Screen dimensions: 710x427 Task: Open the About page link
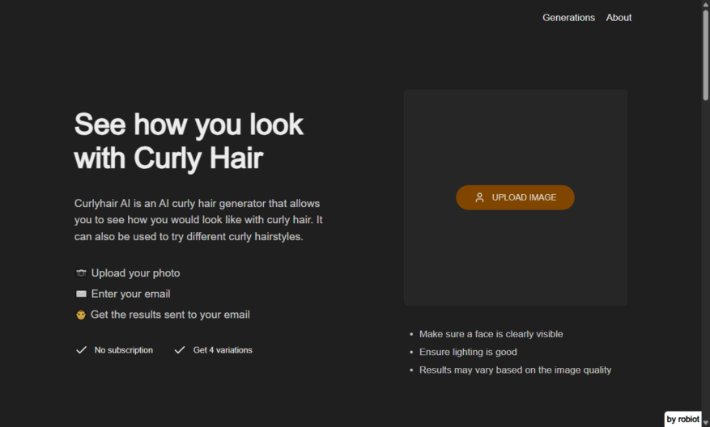[619, 18]
